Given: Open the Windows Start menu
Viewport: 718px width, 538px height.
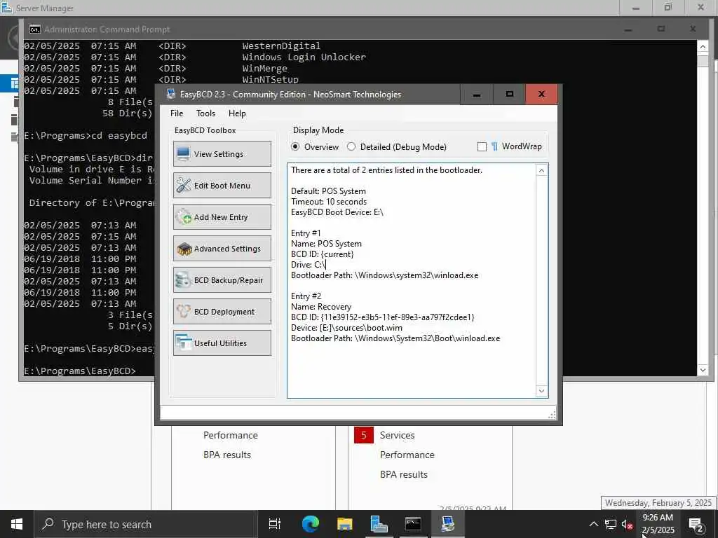Looking at the screenshot, I should [x=17, y=524].
